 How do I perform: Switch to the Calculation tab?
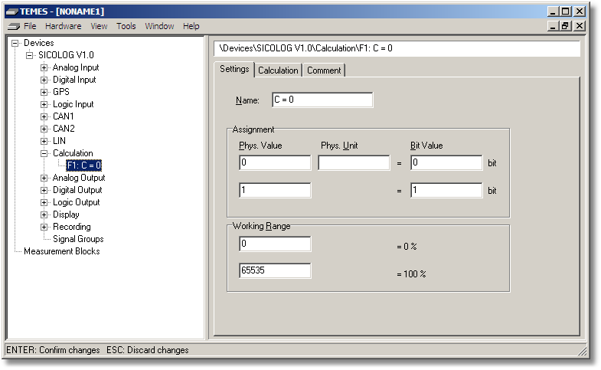click(278, 70)
